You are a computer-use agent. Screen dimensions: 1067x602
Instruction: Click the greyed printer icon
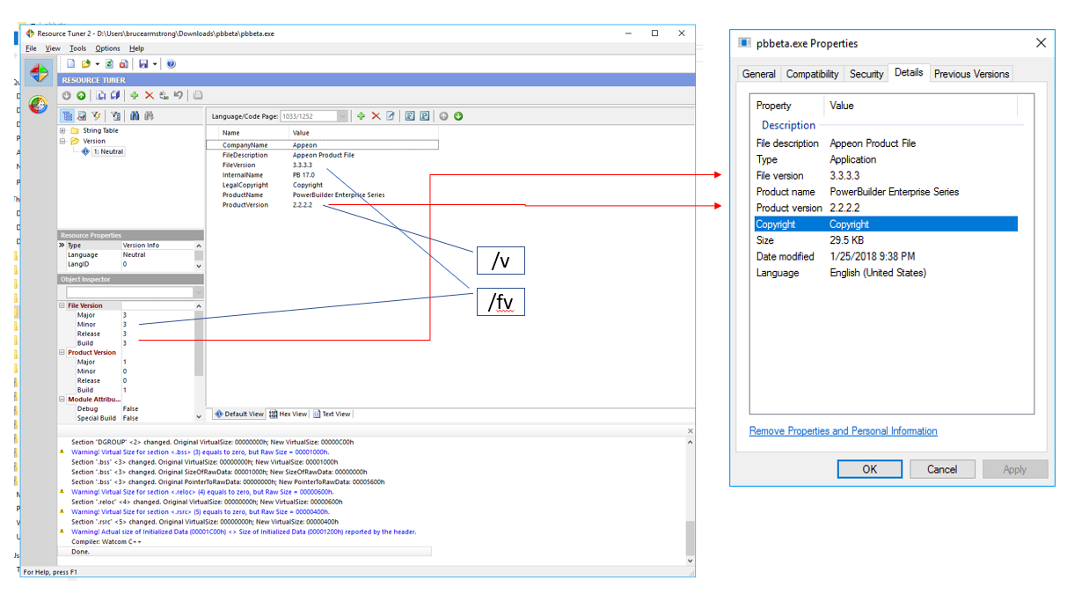pyautogui.click(x=198, y=95)
